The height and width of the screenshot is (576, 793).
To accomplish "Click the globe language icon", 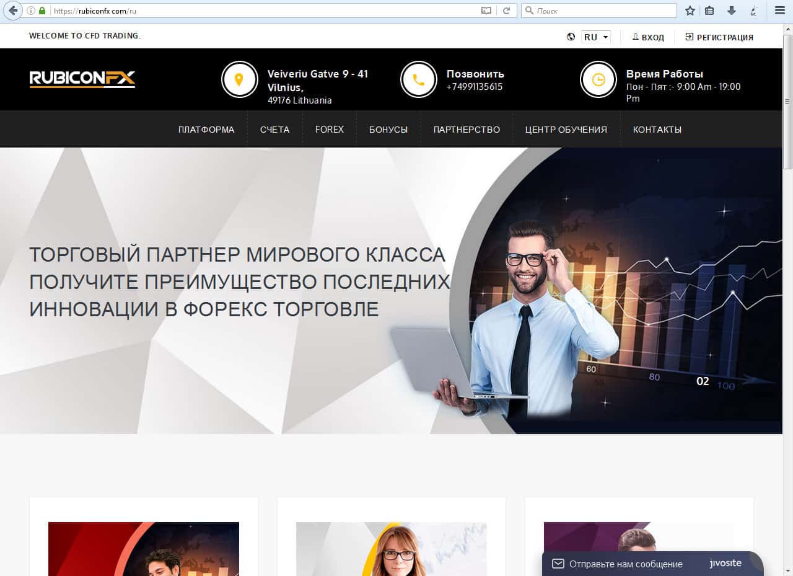I will pos(571,37).
